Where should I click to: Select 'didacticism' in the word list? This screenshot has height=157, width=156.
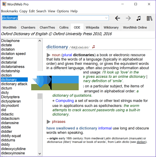pos(10,119)
